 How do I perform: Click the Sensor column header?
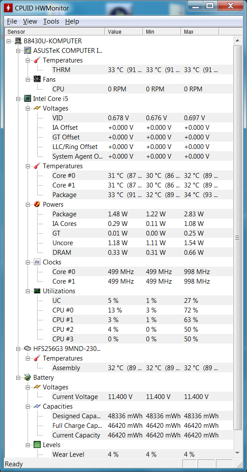(x=55, y=31)
